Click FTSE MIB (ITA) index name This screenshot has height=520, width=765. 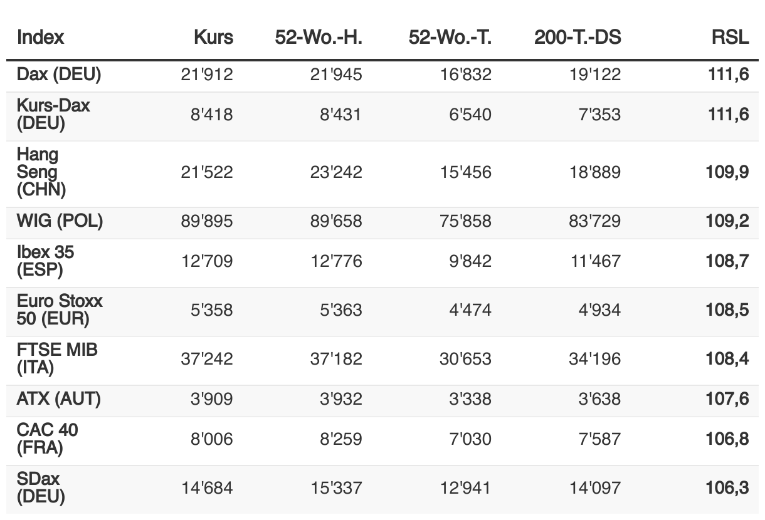57,358
